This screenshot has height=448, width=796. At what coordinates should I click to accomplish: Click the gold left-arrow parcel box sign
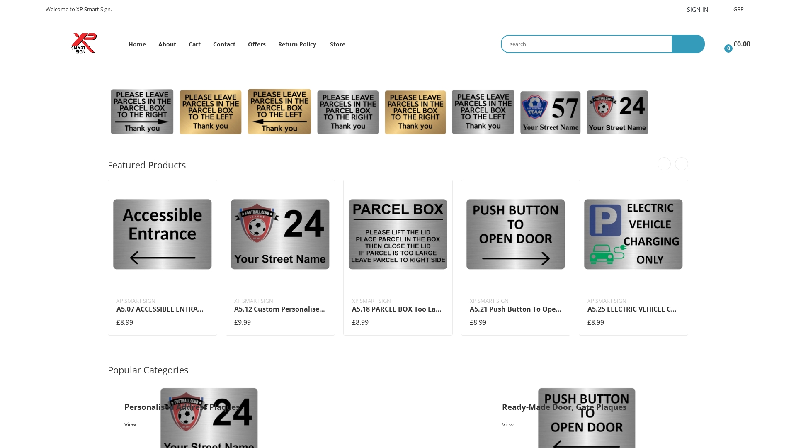point(279,112)
